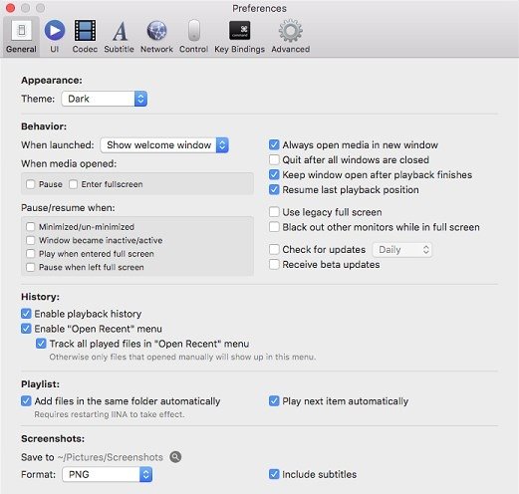Screen dimensions: 519x494
Task: Enable Check for updates checkbox
Action: [274, 249]
